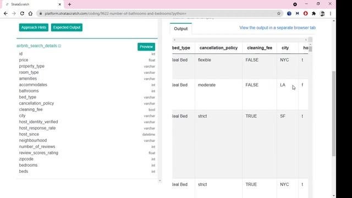Select the 'LA' city cell

tap(283, 85)
